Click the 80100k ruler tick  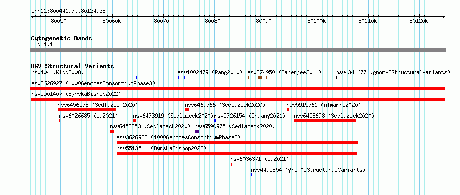(317, 21)
